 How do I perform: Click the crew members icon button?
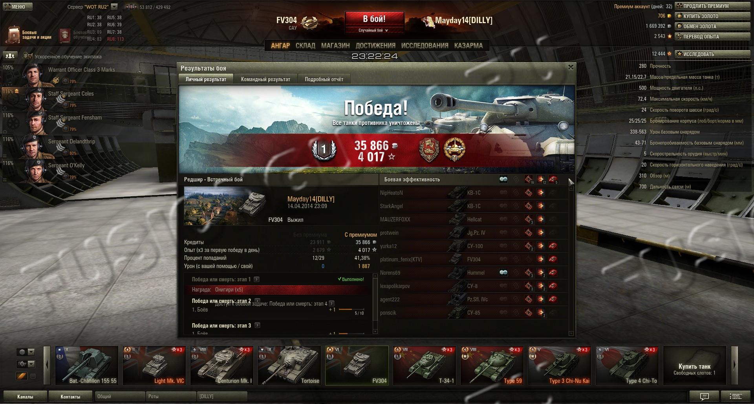tap(10, 56)
